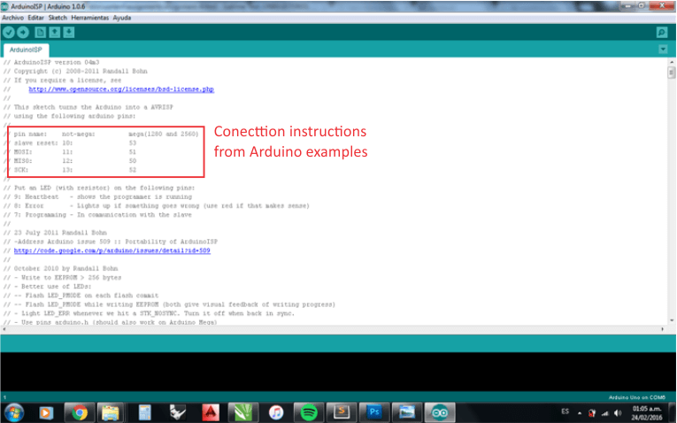Image resolution: width=677 pixels, height=423 pixels.
Task: Click the '7: Programming' comment line
Action: (x=97, y=215)
